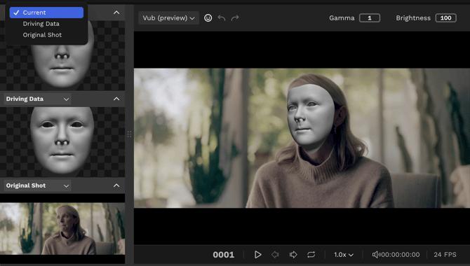The height and width of the screenshot is (266, 470).
Task: Click the Driving Data face mask thumbnail
Action: [x=62, y=142]
